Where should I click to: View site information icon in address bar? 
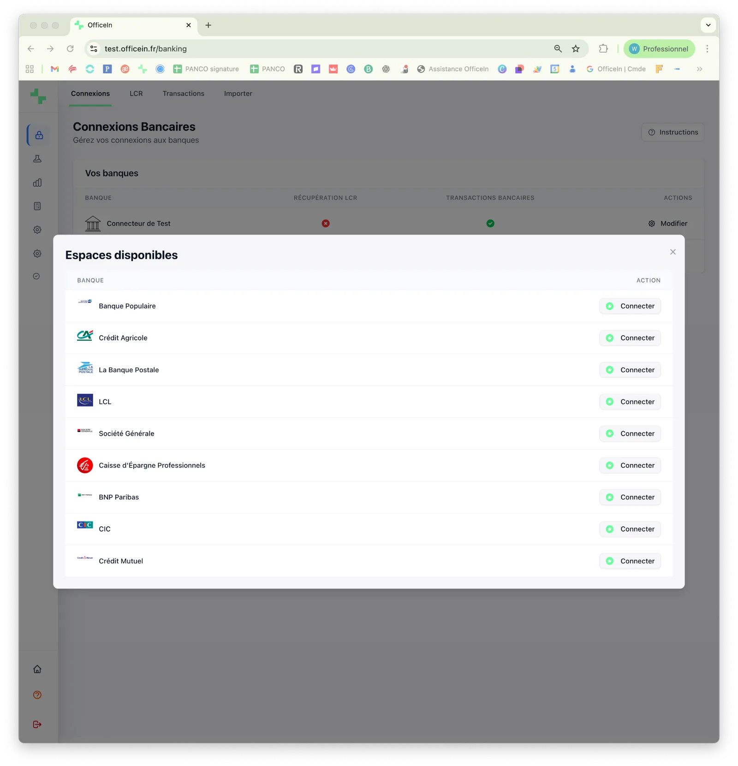(x=94, y=49)
